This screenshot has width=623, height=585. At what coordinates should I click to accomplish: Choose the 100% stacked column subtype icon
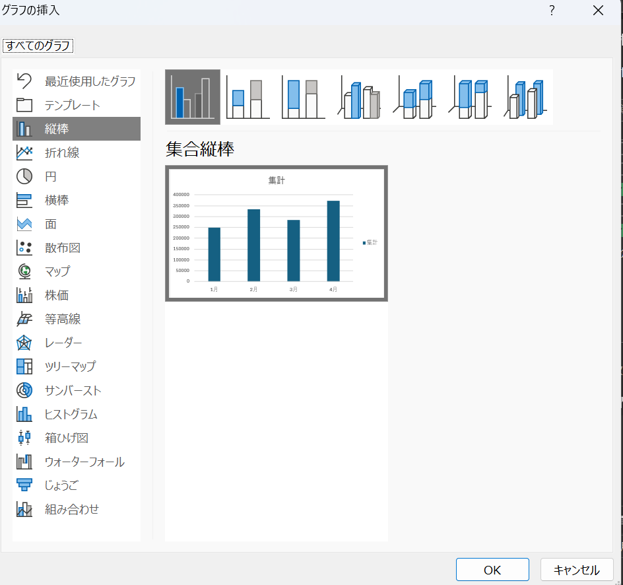pyautogui.click(x=304, y=98)
